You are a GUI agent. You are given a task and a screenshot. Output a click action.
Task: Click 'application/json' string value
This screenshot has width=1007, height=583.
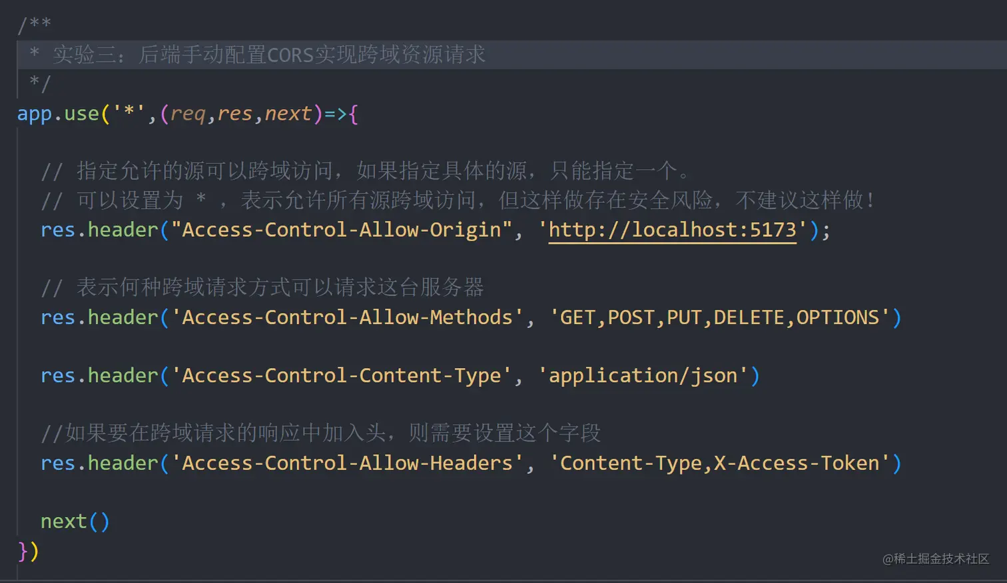click(643, 375)
